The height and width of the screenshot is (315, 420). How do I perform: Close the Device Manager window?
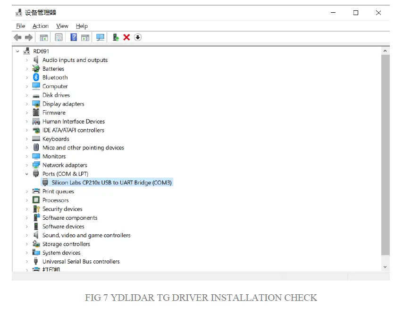pos(378,13)
